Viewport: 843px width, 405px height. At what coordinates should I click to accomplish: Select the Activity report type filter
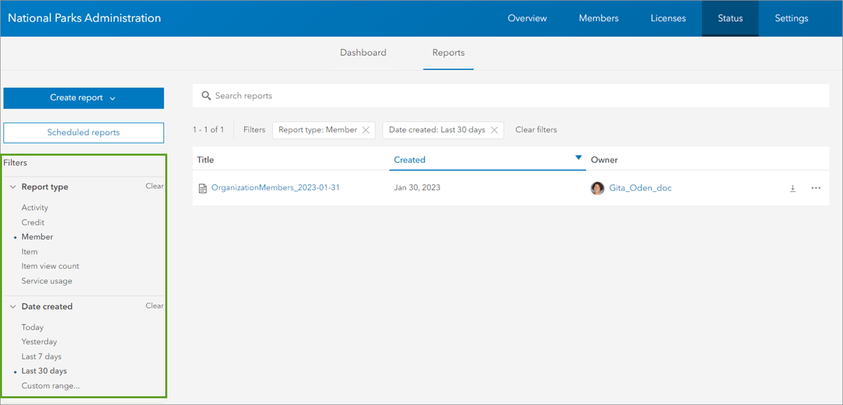34,208
